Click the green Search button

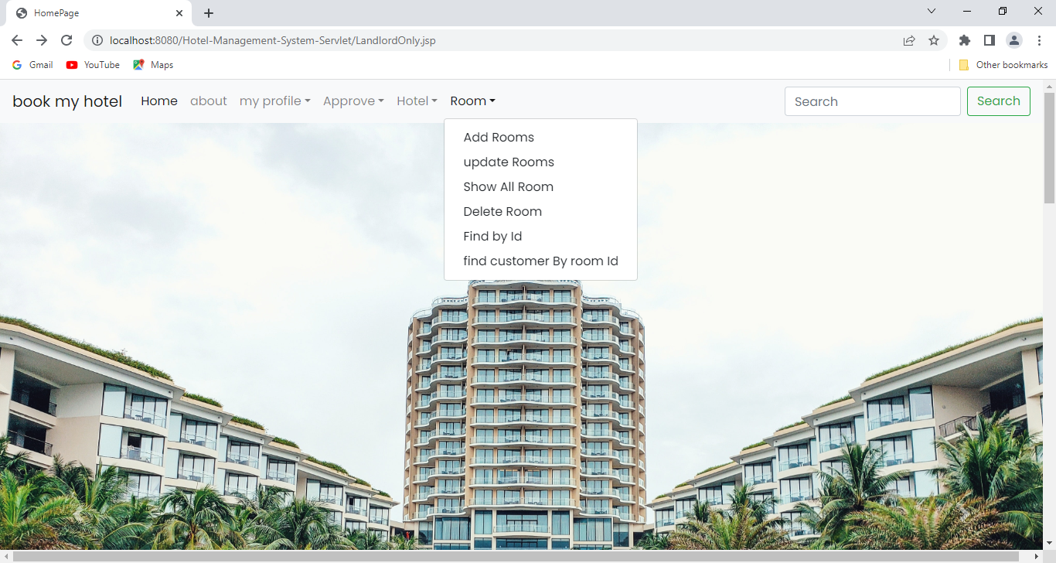999,101
